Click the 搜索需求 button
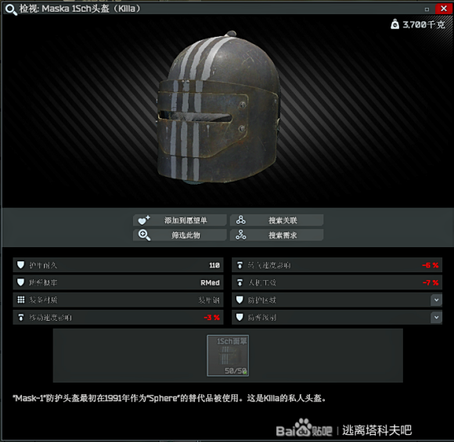Screen dimensions: 454x442 coord(276,235)
